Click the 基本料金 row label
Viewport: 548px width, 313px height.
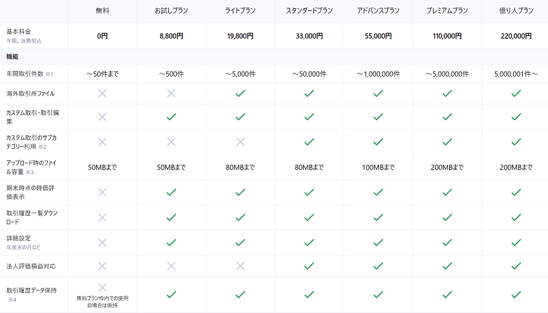[19, 32]
